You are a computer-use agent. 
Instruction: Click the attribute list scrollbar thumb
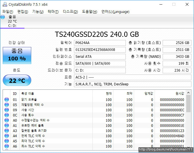click(x=189, y=104)
